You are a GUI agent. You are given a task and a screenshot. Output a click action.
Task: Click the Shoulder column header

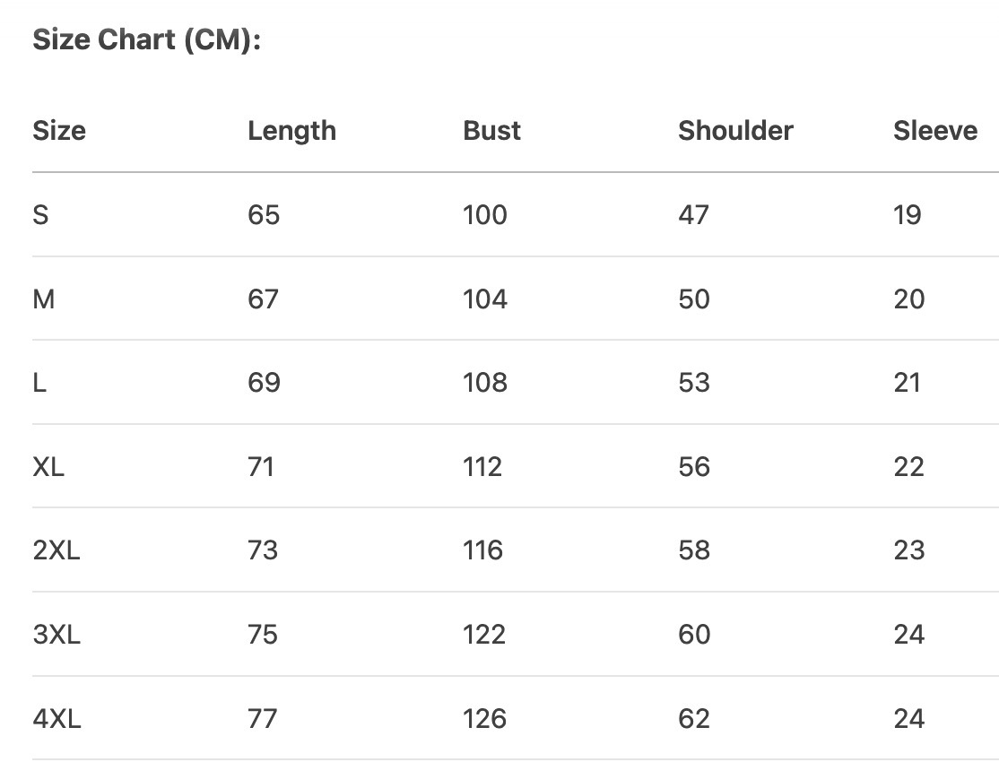click(735, 131)
